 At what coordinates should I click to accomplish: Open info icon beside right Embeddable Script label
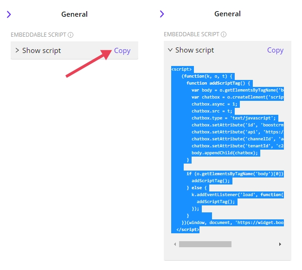(224, 34)
